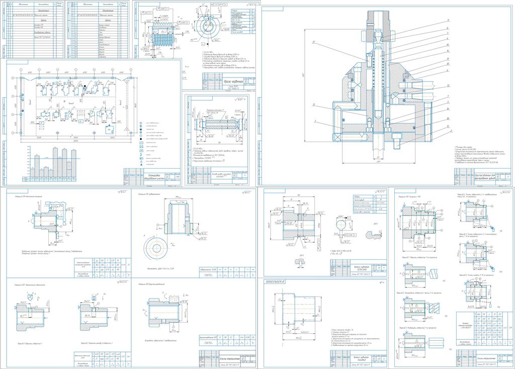Click the hatched bar chart below the floor plan
Screen dimensions: 515x369
[x=52, y=164]
